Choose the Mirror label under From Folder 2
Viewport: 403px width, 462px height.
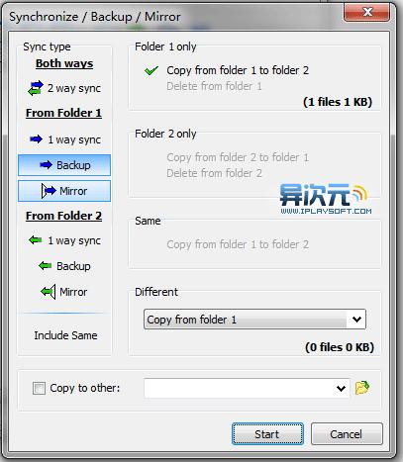pos(73,292)
